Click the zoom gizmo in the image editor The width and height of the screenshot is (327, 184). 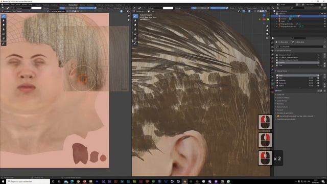point(128,16)
